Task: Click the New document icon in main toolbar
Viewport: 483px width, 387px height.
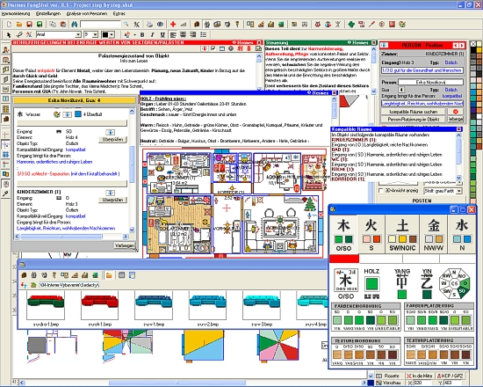Action: (x=10, y=24)
